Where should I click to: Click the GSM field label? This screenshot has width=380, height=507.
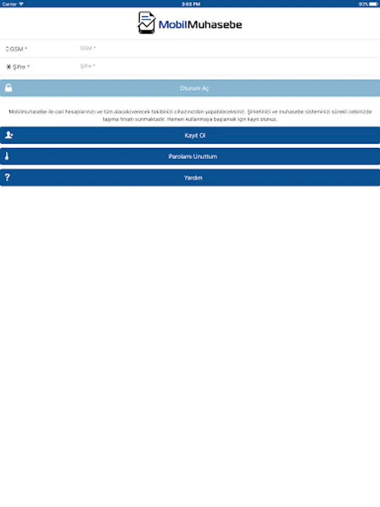[16, 49]
